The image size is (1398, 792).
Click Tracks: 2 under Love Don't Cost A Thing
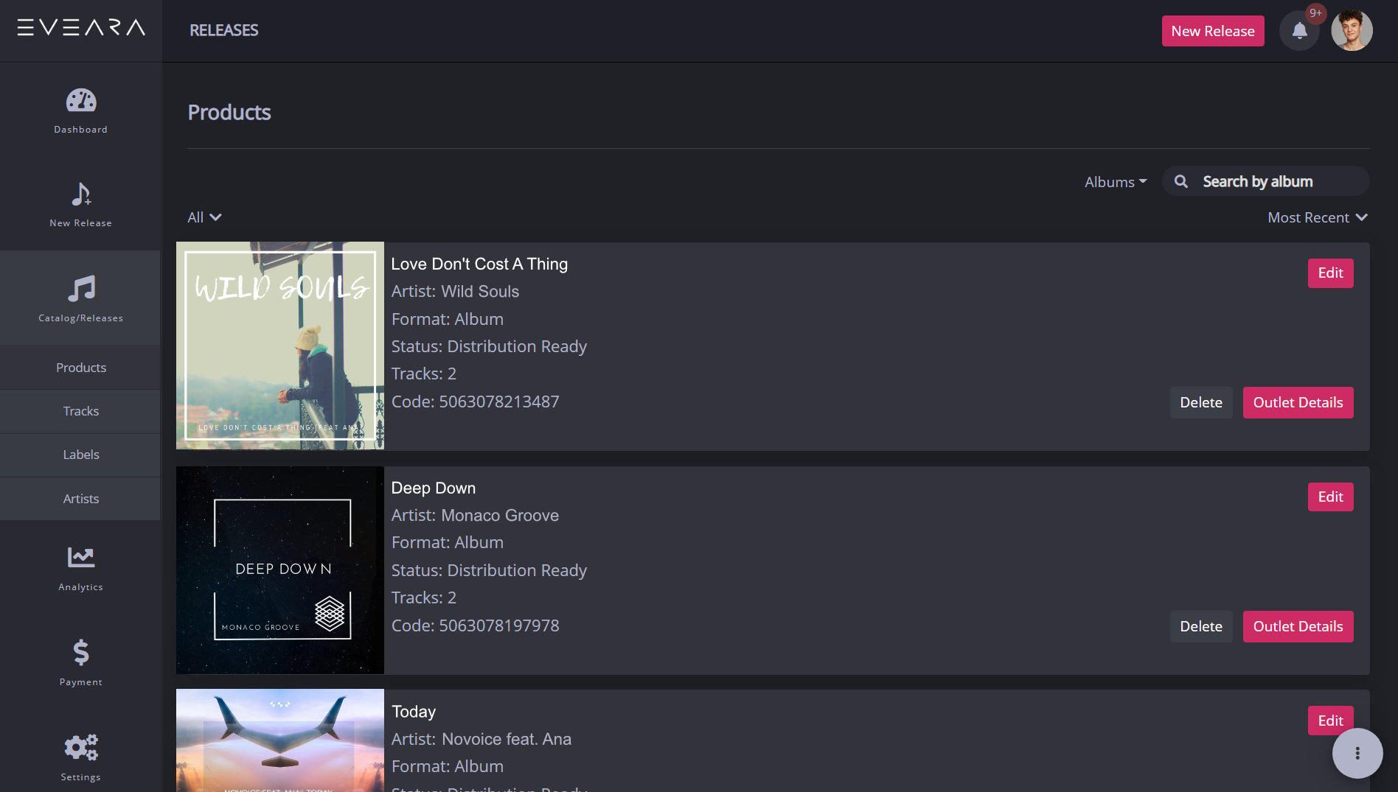[424, 374]
